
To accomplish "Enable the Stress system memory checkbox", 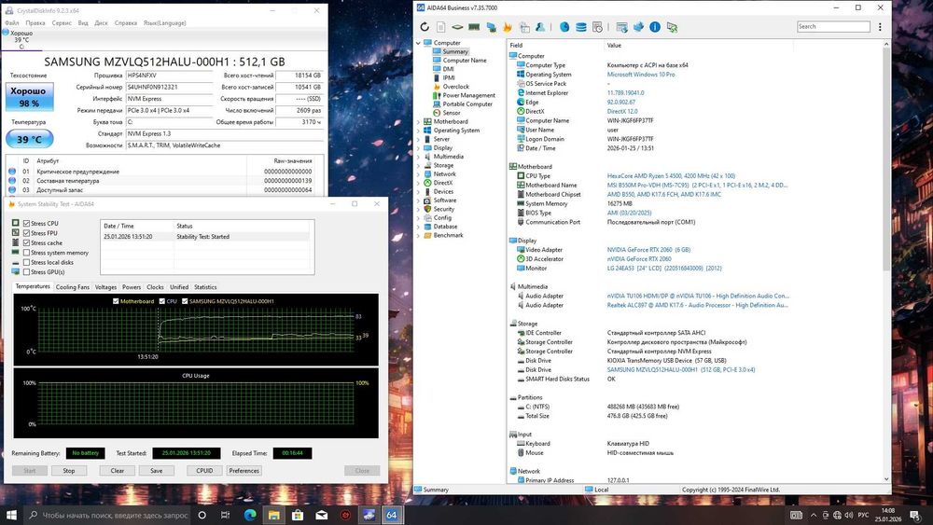I will tap(27, 253).
